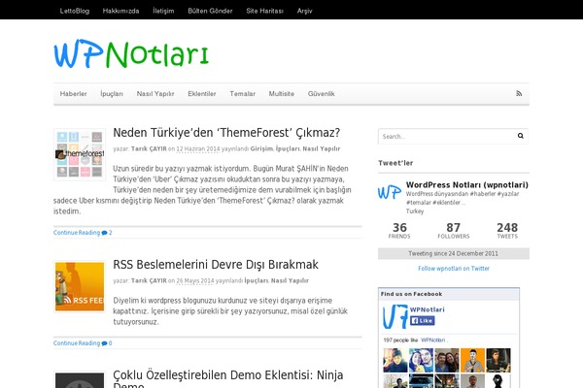The height and width of the screenshot is (388, 583).
Task: Open date 12 Haziran 2014
Action: (198, 148)
